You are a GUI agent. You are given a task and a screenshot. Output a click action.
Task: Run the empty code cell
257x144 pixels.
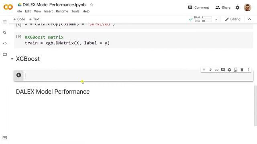pos(19,75)
